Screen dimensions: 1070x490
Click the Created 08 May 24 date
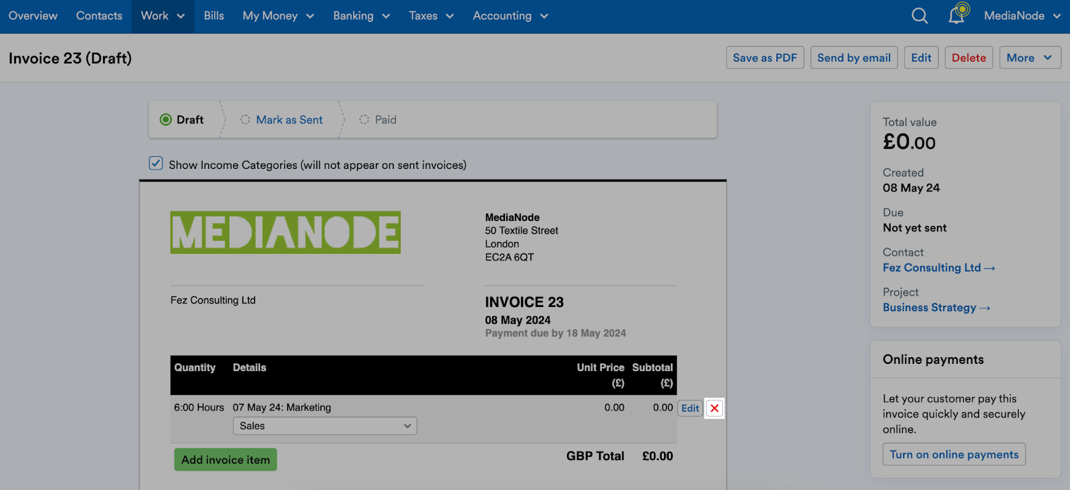click(x=911, y=188)
